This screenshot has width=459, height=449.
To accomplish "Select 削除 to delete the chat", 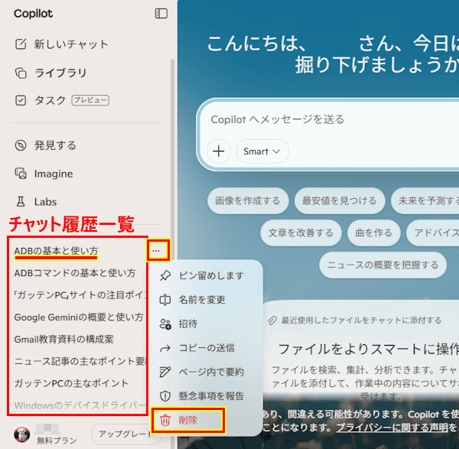I will pos(187,420).
